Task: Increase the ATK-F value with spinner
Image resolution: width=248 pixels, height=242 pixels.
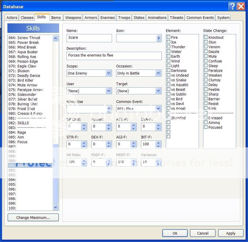Action: [134, 125]
